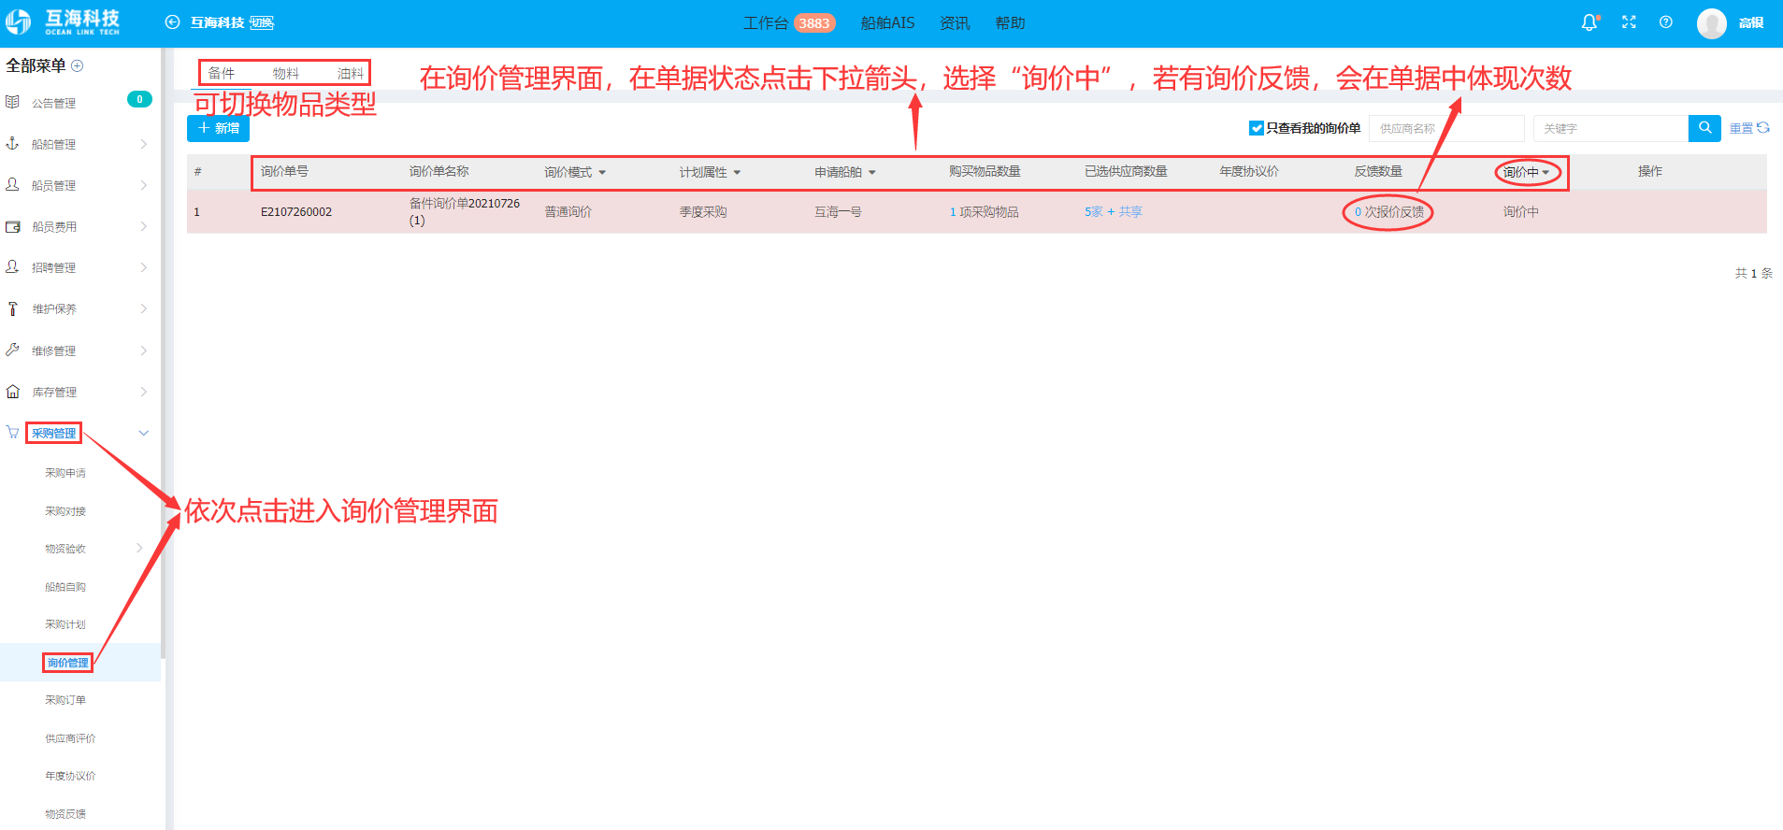The height and width of the screenshot is (830, 1783).
Task: Click the Ocean Link Tech logo icon
Action: point(19,22)
